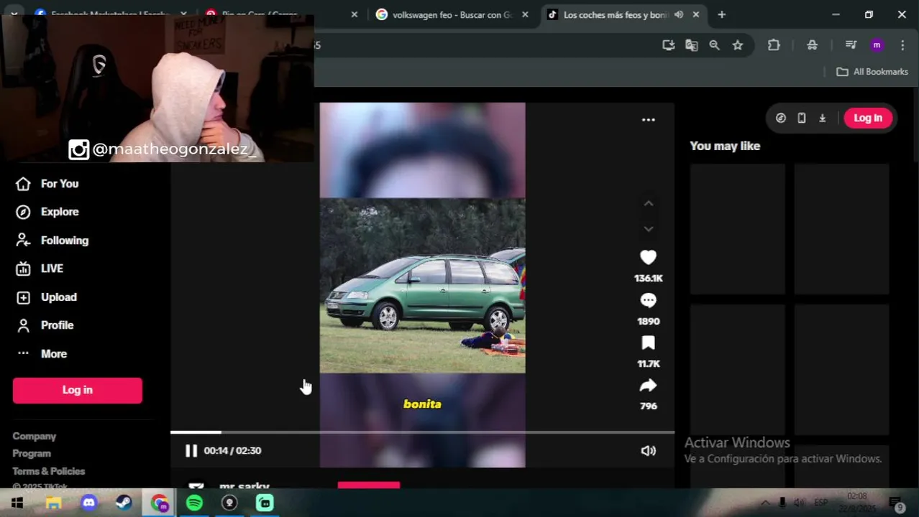Screen dimensions: 919x517
Task: Go to next video with down chevron
Action: pyautogui.click(x=648, y=229)
